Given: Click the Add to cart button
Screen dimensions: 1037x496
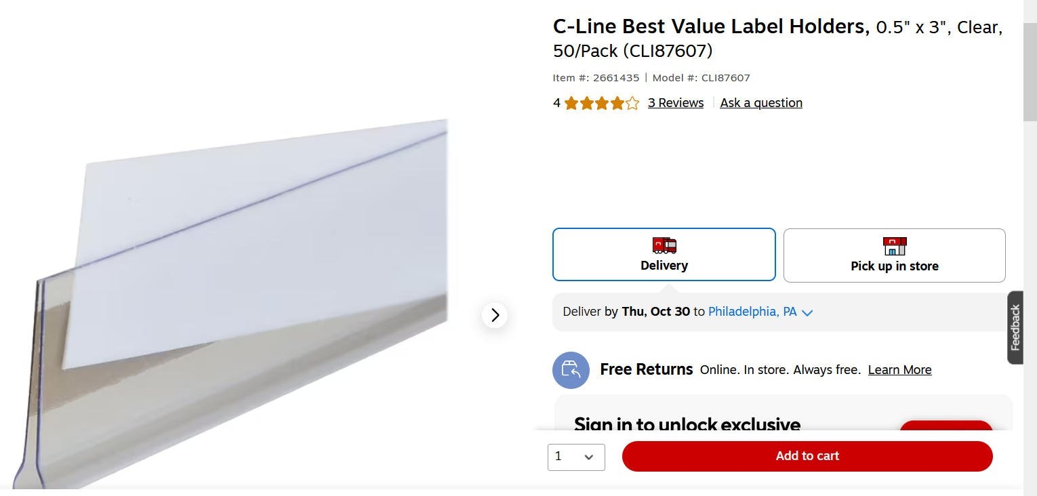Looking at the screenshot, I should click(x=807, y=455).
